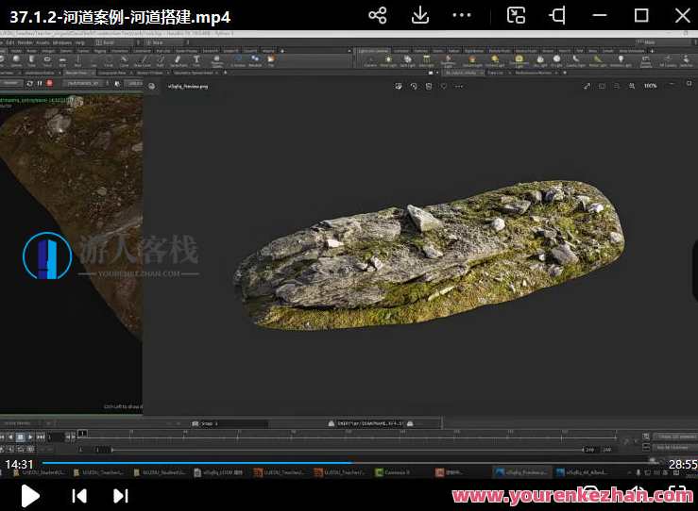Select the Point Light shelf tool

(x=388, y=60)
